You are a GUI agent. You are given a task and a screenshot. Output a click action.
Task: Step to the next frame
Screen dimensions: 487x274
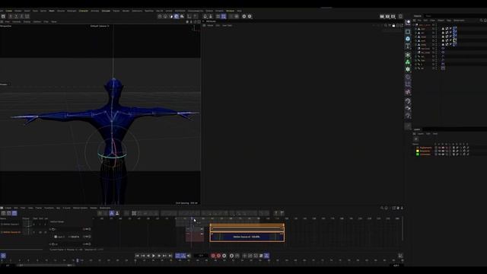(159, 256)
